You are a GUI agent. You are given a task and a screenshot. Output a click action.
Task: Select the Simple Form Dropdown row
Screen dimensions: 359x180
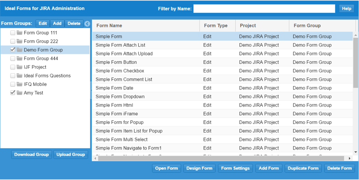(x=222, y=97)
